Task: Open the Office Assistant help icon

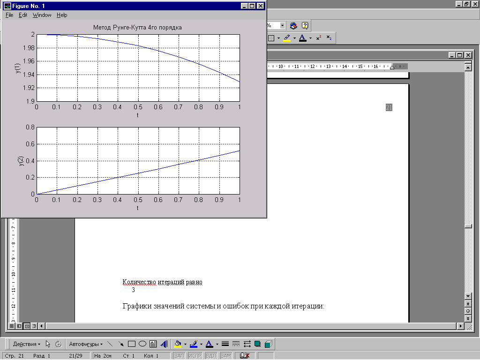Action: (305, 25)
